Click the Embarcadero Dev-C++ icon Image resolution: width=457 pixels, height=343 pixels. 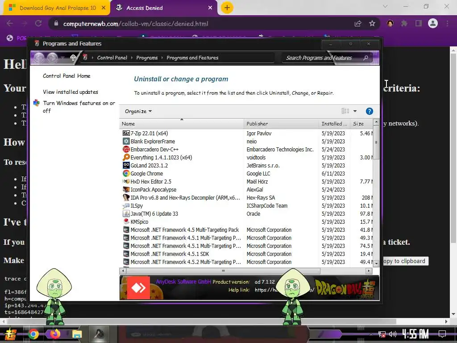[x=126, y=149]
